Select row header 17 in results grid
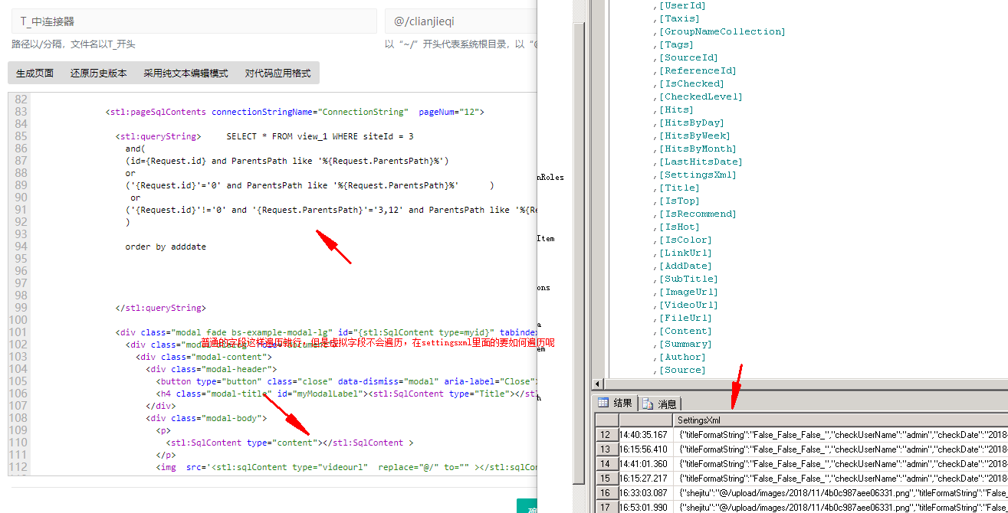The height and width of the screenshot is (513, 1008). coord(606,508)
